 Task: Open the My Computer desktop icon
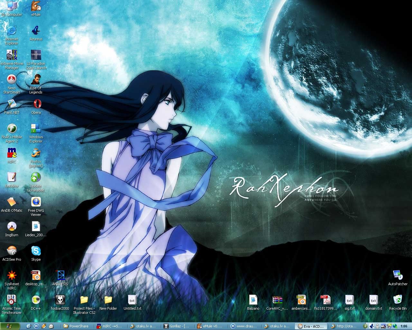12,9
